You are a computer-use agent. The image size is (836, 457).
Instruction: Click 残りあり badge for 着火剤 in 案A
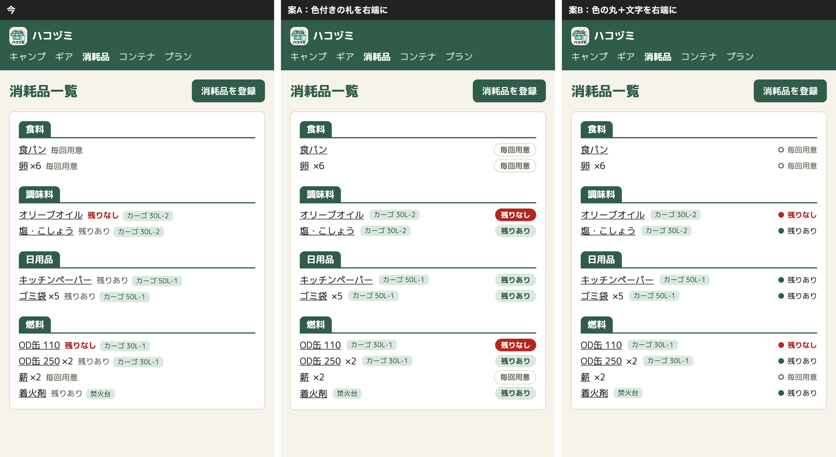516,393
